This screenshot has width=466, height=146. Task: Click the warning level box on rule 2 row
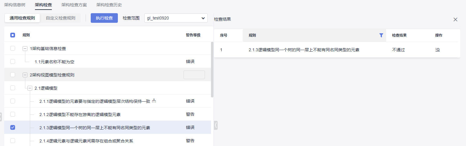point(194,75)
